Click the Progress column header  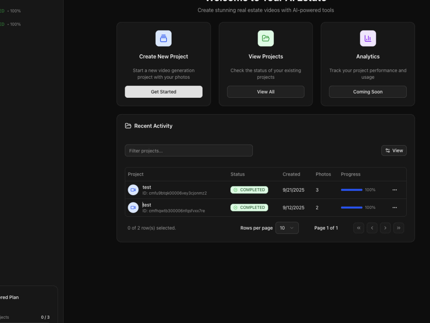pos(350,174)
